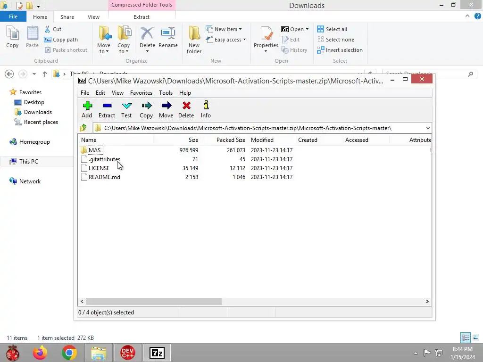This screenshot has width=483, height=362.
Task: Open Explorer Help question mark icon
Action: tap(477, 16)
